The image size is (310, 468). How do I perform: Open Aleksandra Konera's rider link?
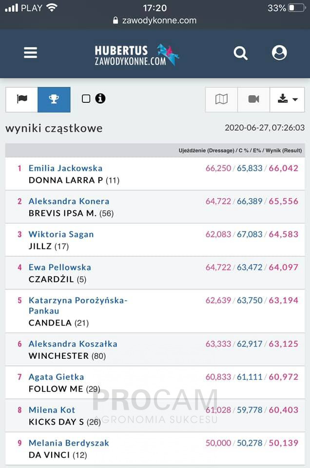69,201
